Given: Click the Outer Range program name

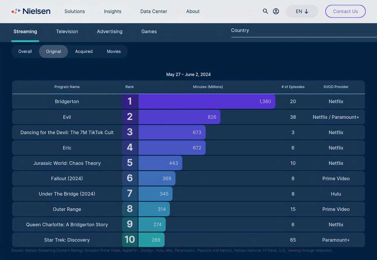Looking at the screenshot, I should [x=67, y=209].
